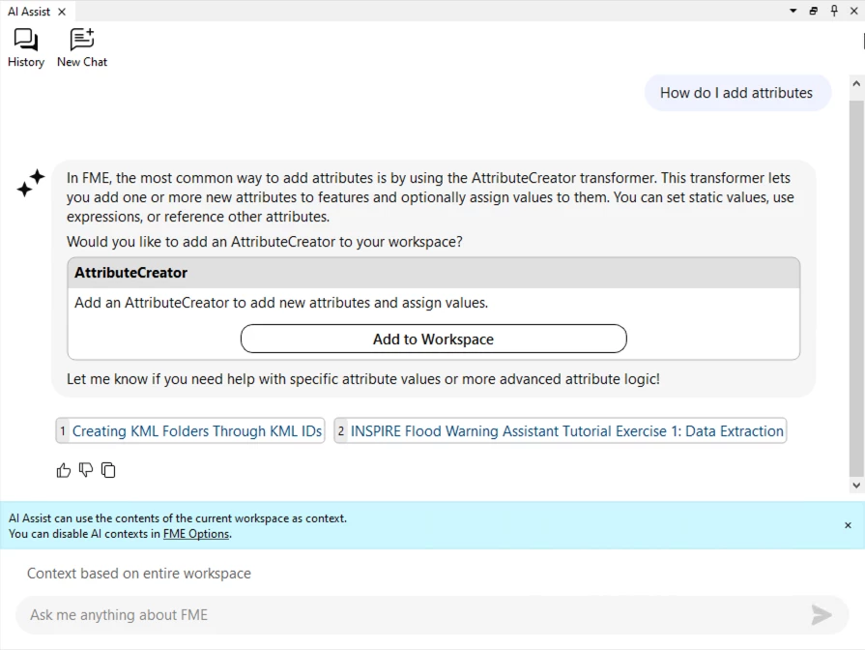Viewport: 865px width, 650px height.
Task: Pin the AI Assist panel
Action: click(x=834, y=11)
